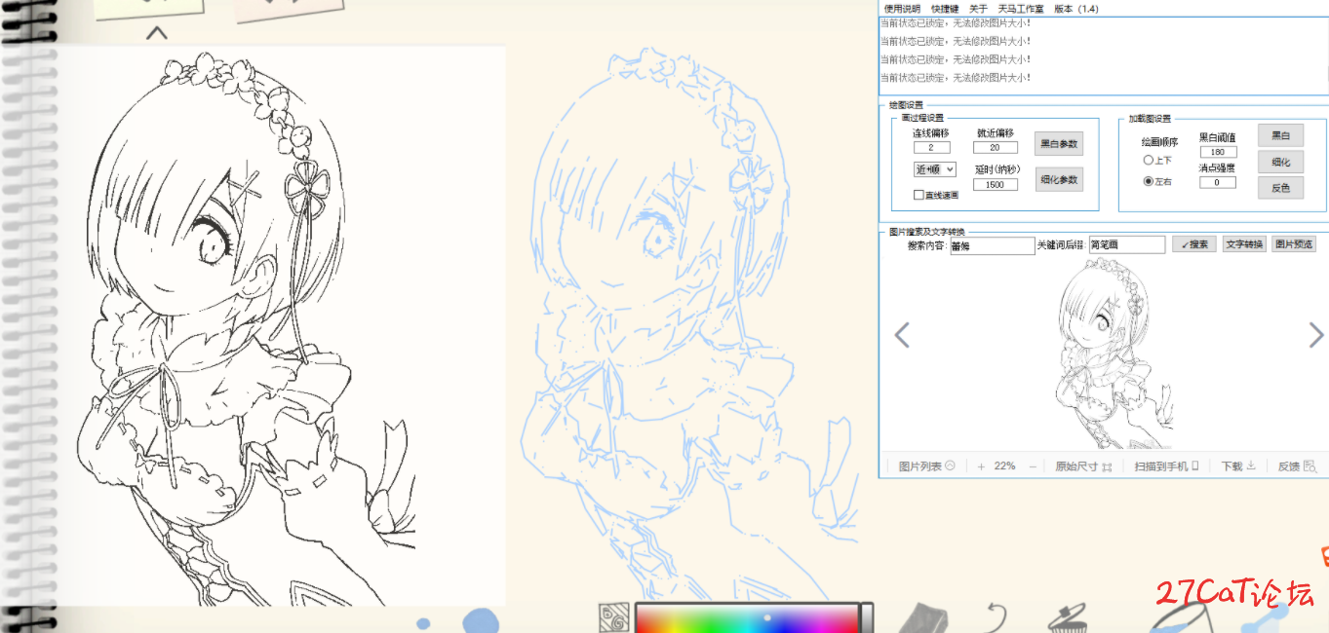Image resolution: width=1329 pixels, height=633 pixels.
Task: Click 扫描到手机 scan to phone
Action: [x=1166, y=466]
